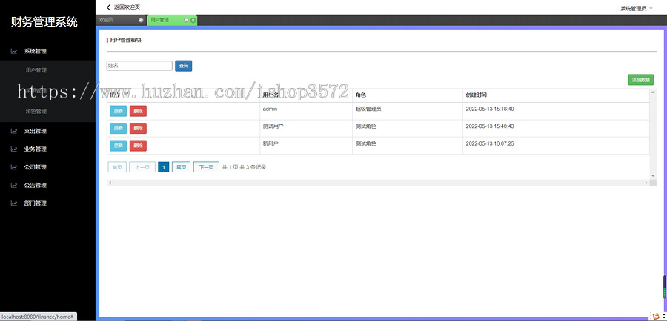This screenshot has height=321, width=667.
Task: Close the 用户管理 tab
Action: click(x=193, y=20)
